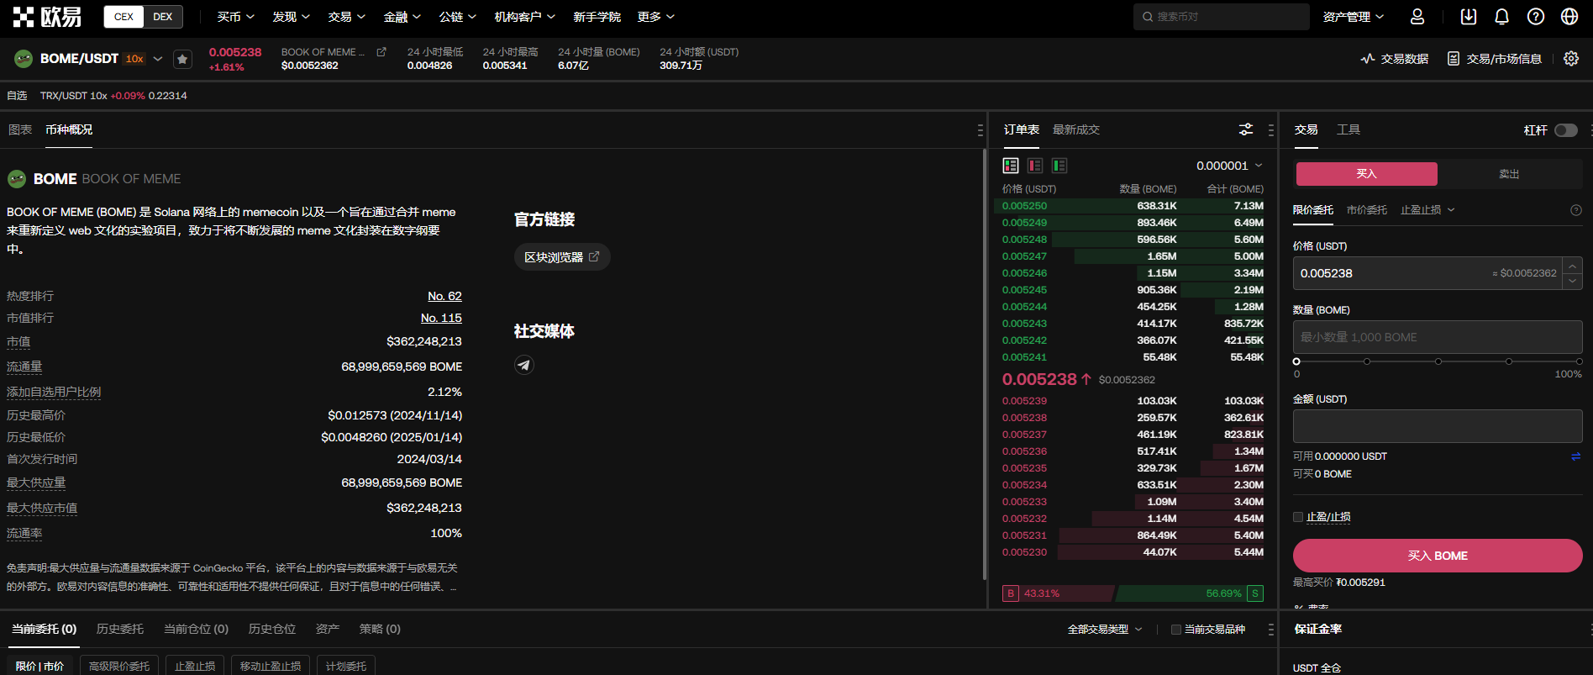Open 止盈止损 order type dropdown
Screen dimensions: 1593x675
1427,210
